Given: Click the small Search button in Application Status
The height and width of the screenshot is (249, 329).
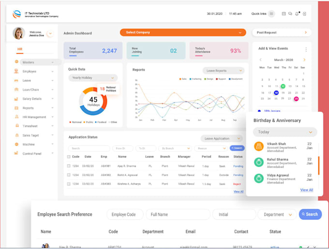Looking at the screenshot, I should click(x=237, y=148).
